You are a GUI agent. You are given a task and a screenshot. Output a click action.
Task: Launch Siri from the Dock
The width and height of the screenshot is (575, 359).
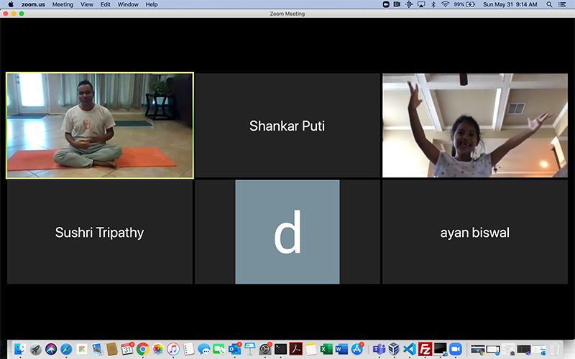pos(51,349)
